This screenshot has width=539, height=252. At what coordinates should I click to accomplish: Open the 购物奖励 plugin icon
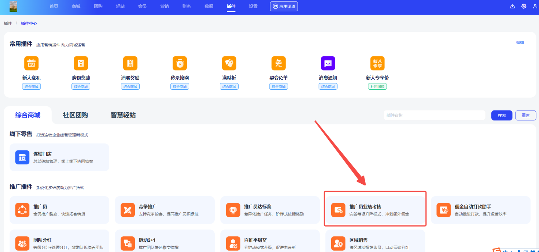(81, 64)
